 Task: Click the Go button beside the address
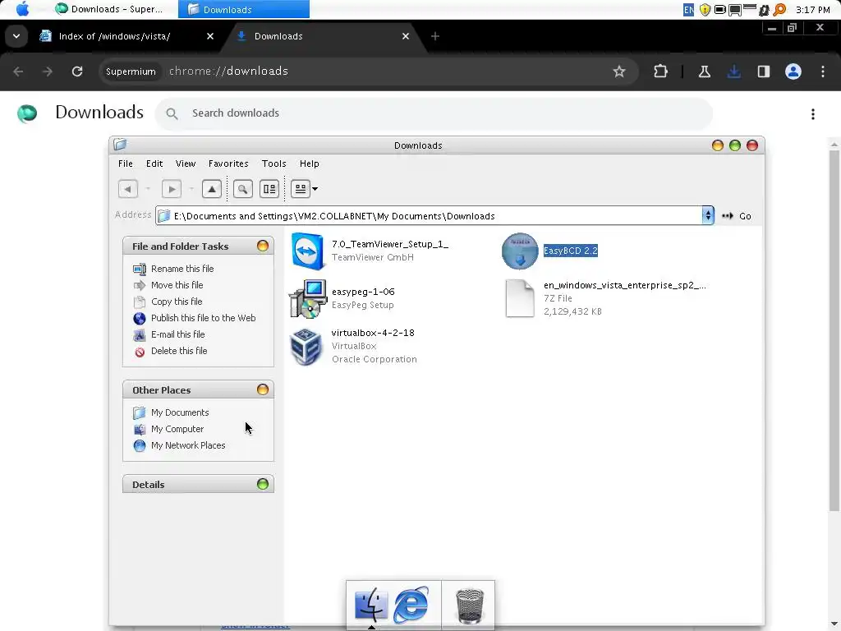click(737, 216)
